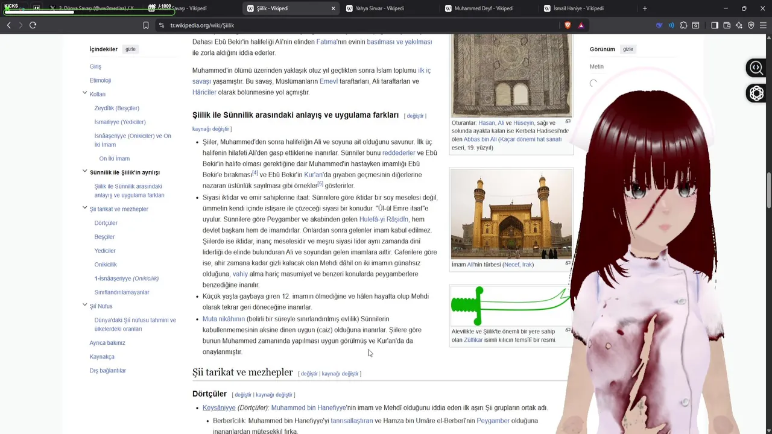Collapse Şii tarikat ve mezhepler section

[84, 209]
